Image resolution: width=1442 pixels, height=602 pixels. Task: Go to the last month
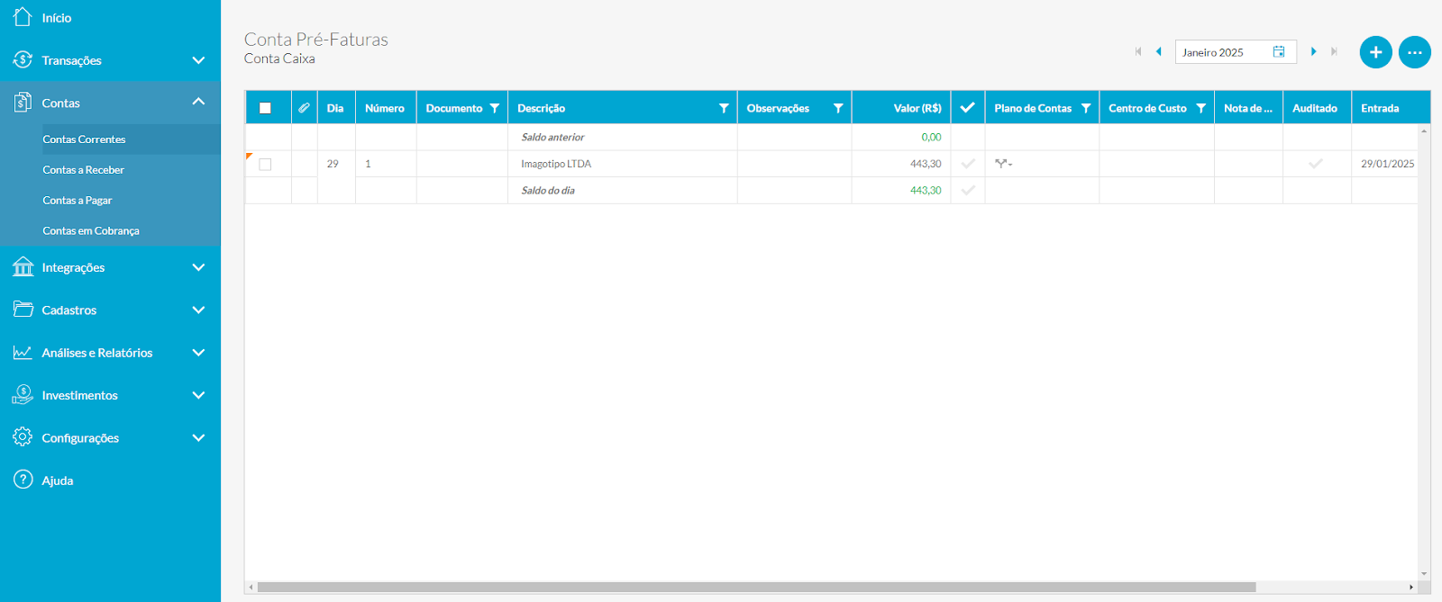1334,51
